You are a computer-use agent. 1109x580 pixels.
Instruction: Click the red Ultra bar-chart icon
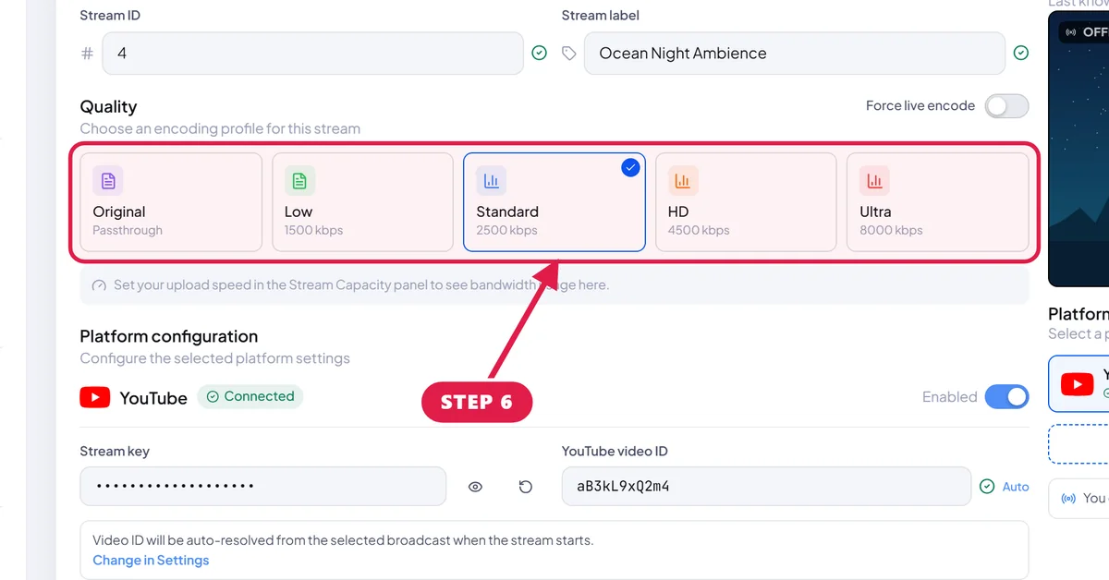click(x=874, y=181)
